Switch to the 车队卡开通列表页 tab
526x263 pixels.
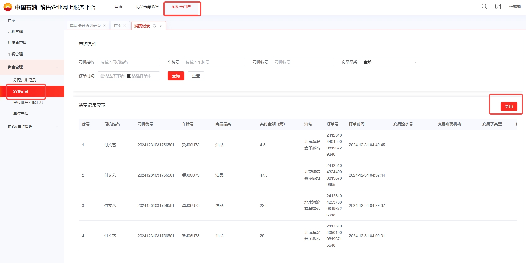click(85, 26)
